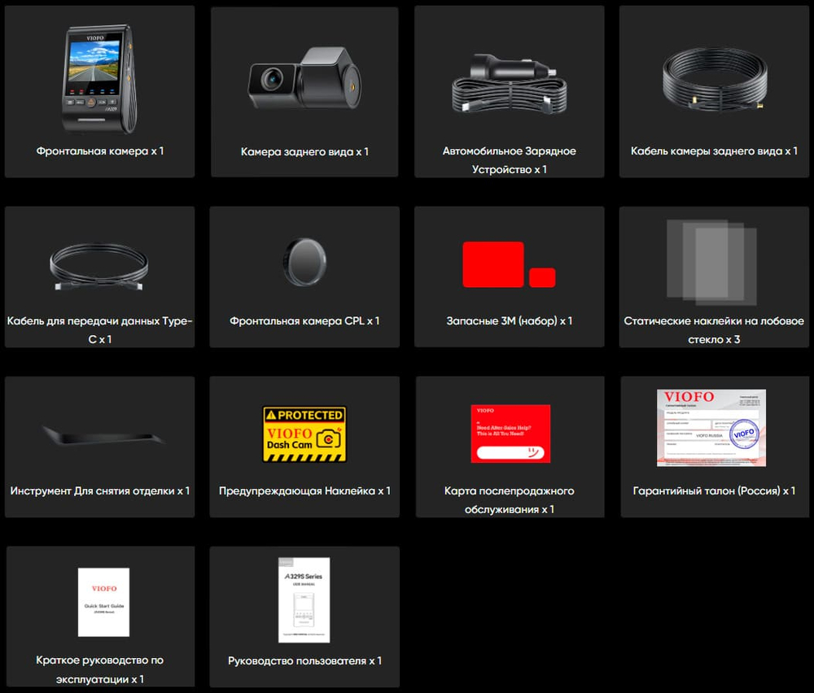Click the red 3M sticker pads image
This screenshot has height=693, width=814.
[x=509, y=264]
